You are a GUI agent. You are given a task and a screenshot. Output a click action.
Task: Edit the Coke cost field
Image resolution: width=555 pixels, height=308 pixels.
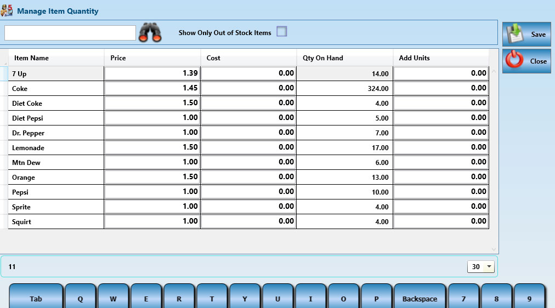click(x=248, y=88)
